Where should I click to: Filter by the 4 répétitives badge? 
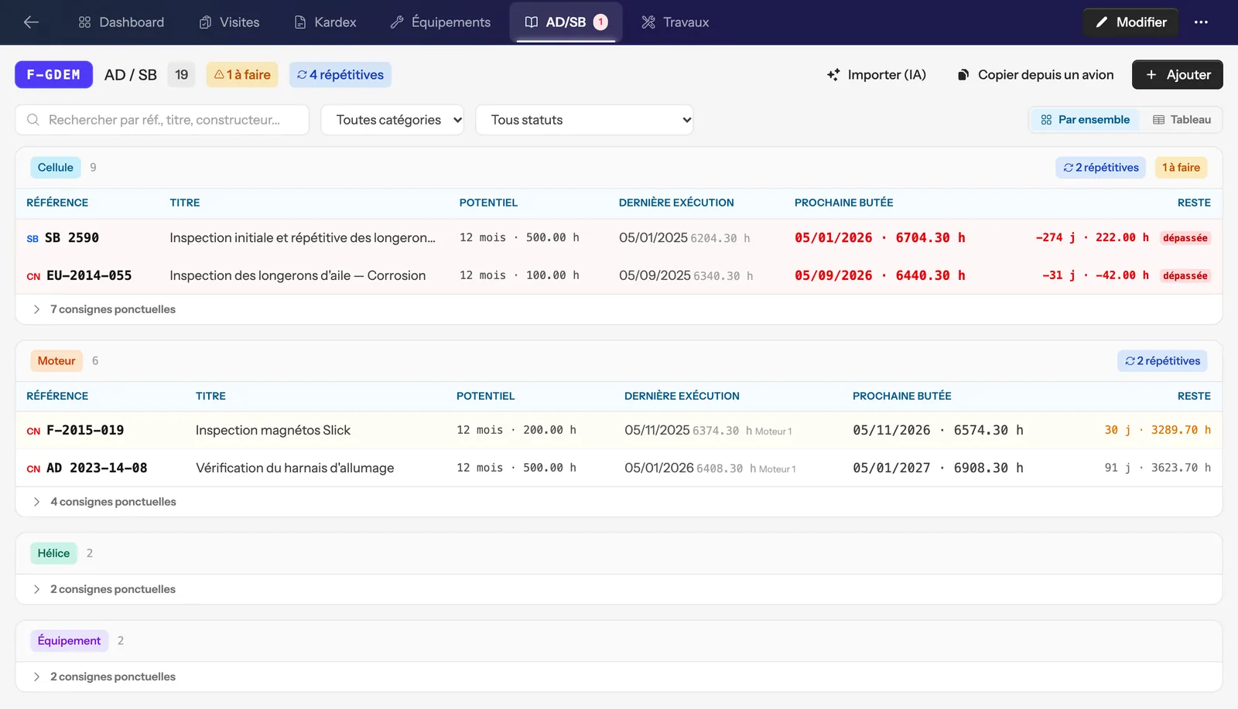(x=340, y=75)
